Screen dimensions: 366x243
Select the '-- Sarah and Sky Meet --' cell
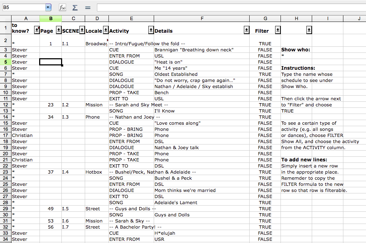pyautogui.click(x=131, y=105)
